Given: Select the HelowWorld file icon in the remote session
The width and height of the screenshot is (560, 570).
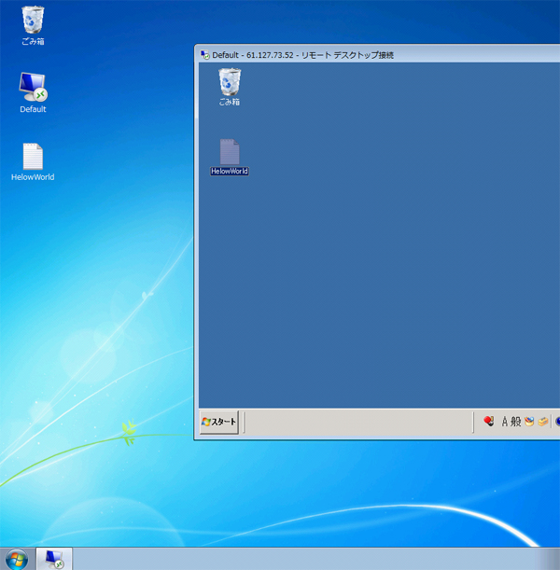Looking at the screenshot, I should tap(230, 152).
